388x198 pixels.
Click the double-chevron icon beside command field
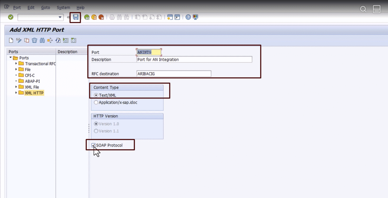tap(69, 17)
